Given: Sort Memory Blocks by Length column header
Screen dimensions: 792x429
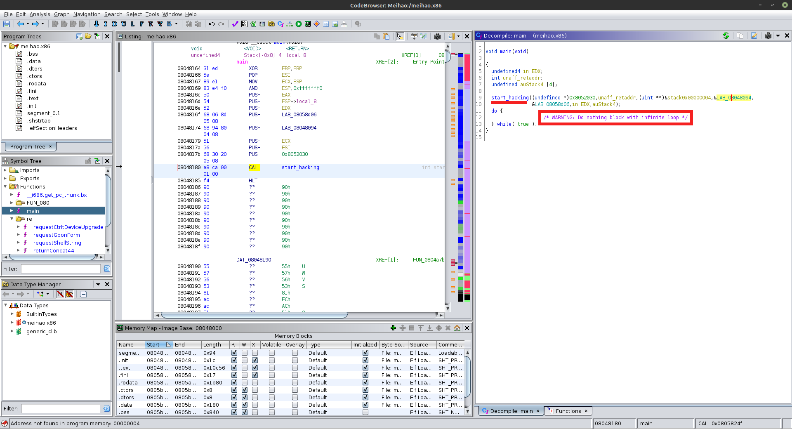Looking at the screenshot, I should tap(212, 344).
